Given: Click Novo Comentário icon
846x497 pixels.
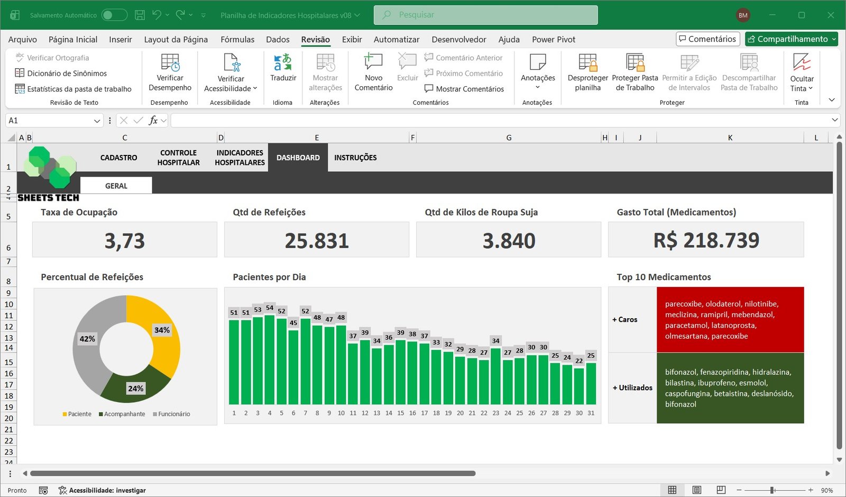Looking at the screenshot, I should [x=373, y=62].
